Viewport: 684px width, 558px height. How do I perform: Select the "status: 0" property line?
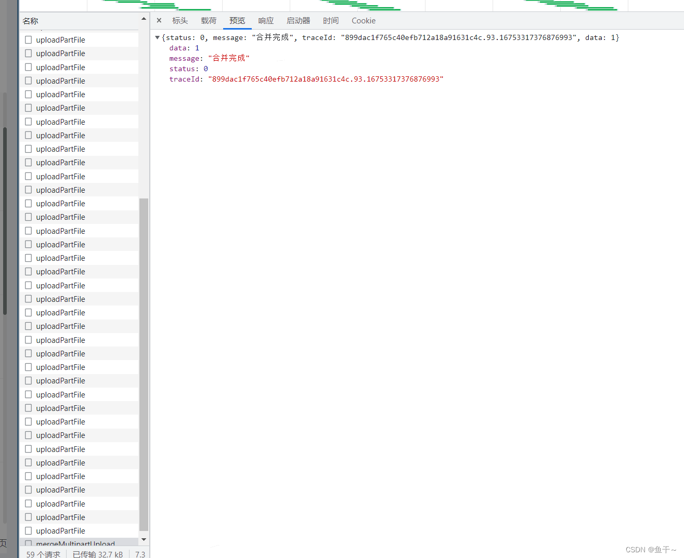coord(188,69)
